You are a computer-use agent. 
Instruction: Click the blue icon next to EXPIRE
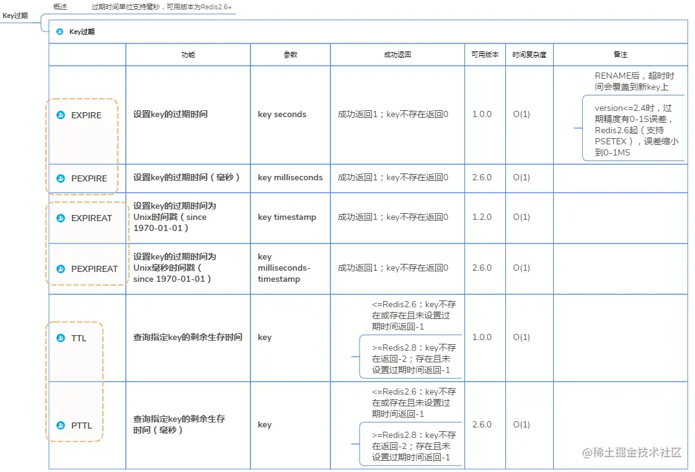coord(61,115)
